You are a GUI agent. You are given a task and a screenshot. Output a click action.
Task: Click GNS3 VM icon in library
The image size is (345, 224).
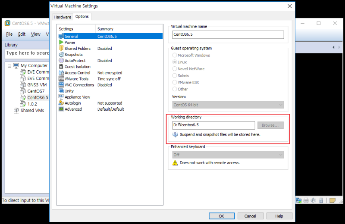tap(23, 84)
